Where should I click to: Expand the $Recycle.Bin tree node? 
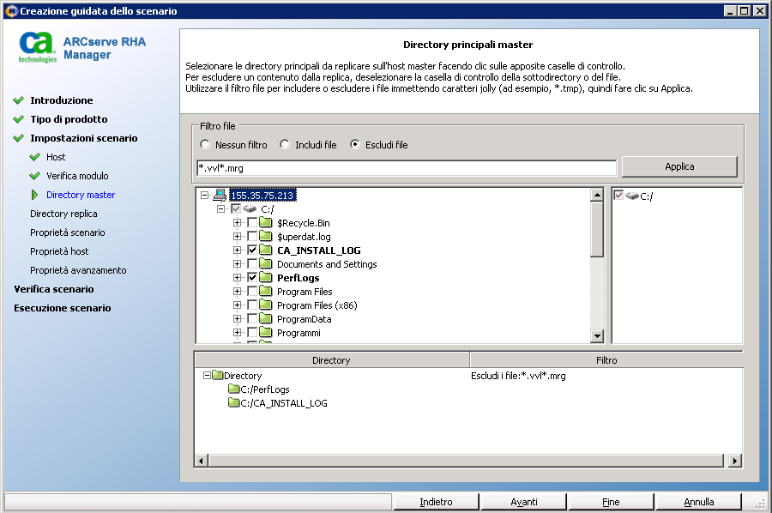coord(238,223)
